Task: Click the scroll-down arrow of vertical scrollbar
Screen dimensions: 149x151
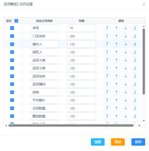Action: tap(144, 121)
